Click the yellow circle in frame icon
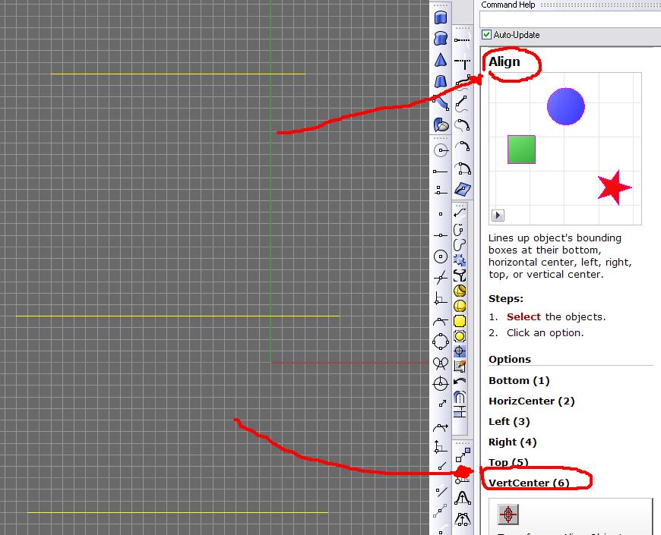The image size is (661, 535). [460, 336]
